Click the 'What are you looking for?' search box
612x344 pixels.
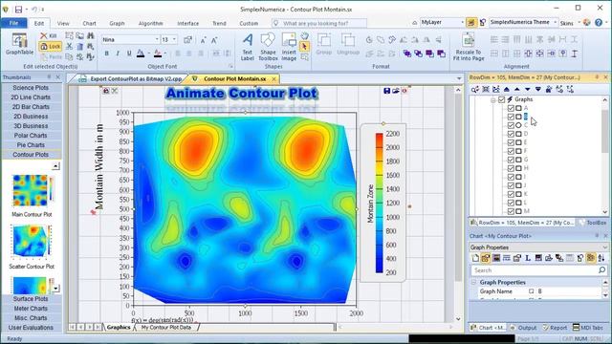319,23
